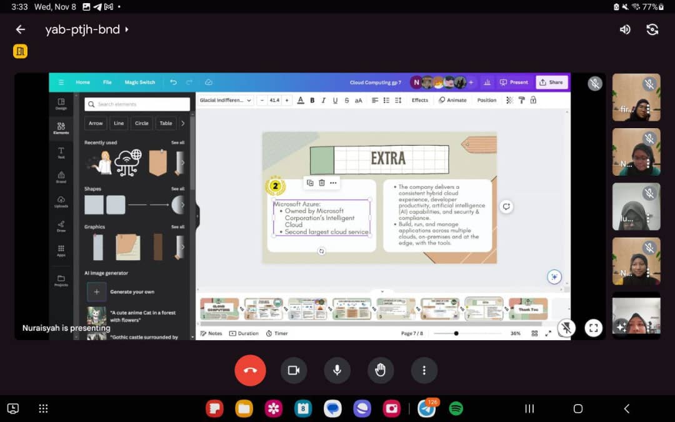
Task: Open the Magic Switch menu
Action: tap(140, 83)
